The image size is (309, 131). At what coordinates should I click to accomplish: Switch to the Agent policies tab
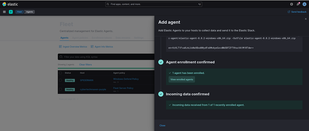tap(80, 38)
